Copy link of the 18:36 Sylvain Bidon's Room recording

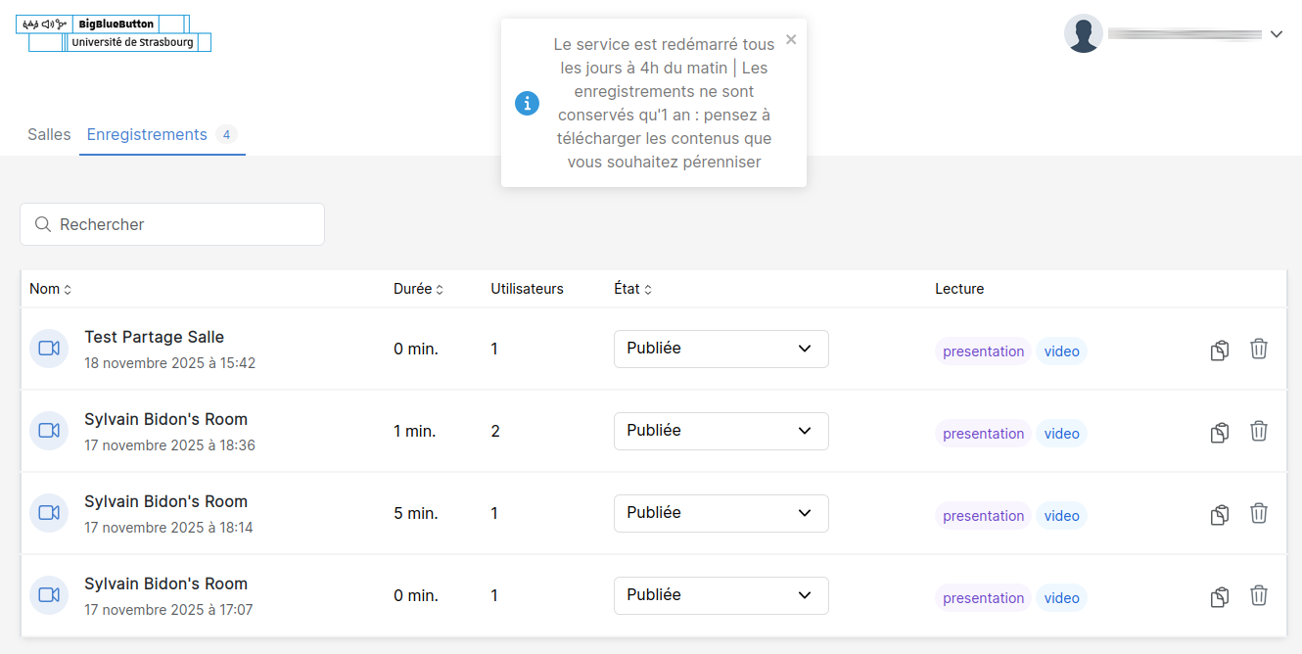[x=1219, y=432]
